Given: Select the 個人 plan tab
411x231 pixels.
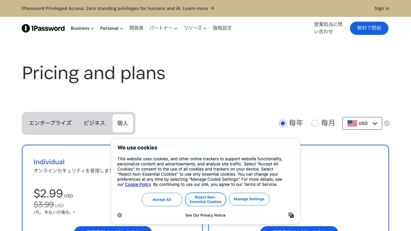Looking at the screenshot, I should tap(123, 123).
